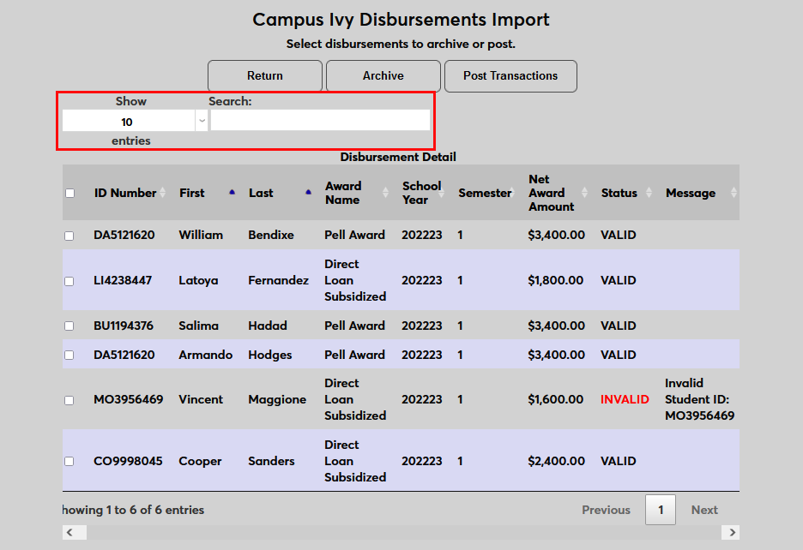Viewport: 803px width, 550px height.
Task: Sort by Status column header
Action: (619, 193)
